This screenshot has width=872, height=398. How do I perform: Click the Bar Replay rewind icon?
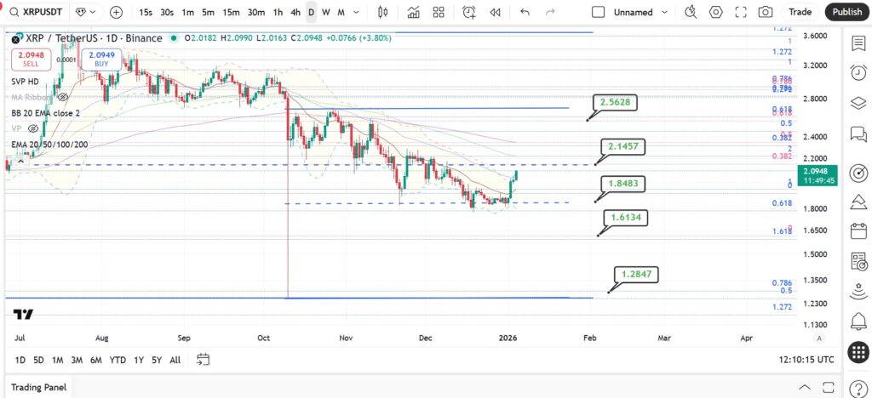495,12
